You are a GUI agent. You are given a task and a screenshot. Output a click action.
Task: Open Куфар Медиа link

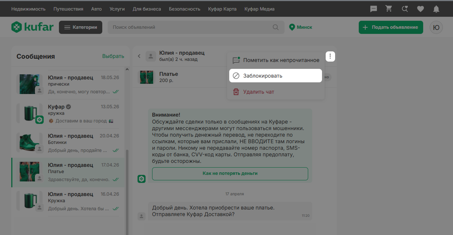click(x=259, y=9)
